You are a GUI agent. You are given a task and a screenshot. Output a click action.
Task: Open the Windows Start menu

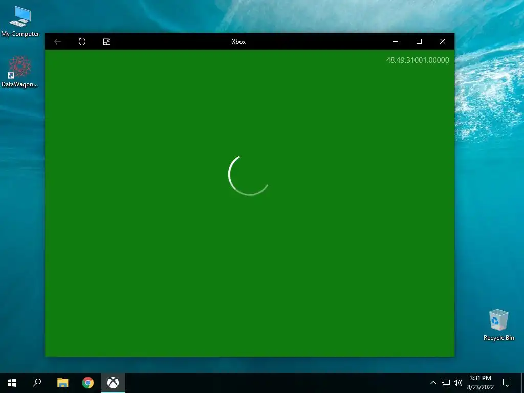tap(12, 383)
